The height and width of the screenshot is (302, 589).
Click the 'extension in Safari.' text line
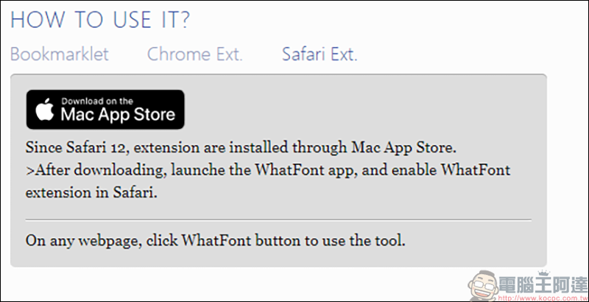coord(91,193)
